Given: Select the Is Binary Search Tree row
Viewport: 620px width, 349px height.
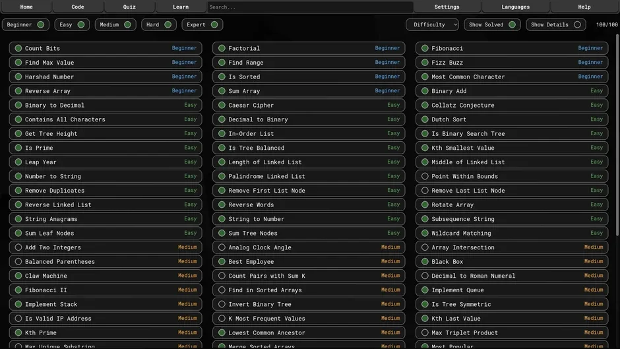Looking at the screenshot, I should pyautogui.click(x=512, y=134).
